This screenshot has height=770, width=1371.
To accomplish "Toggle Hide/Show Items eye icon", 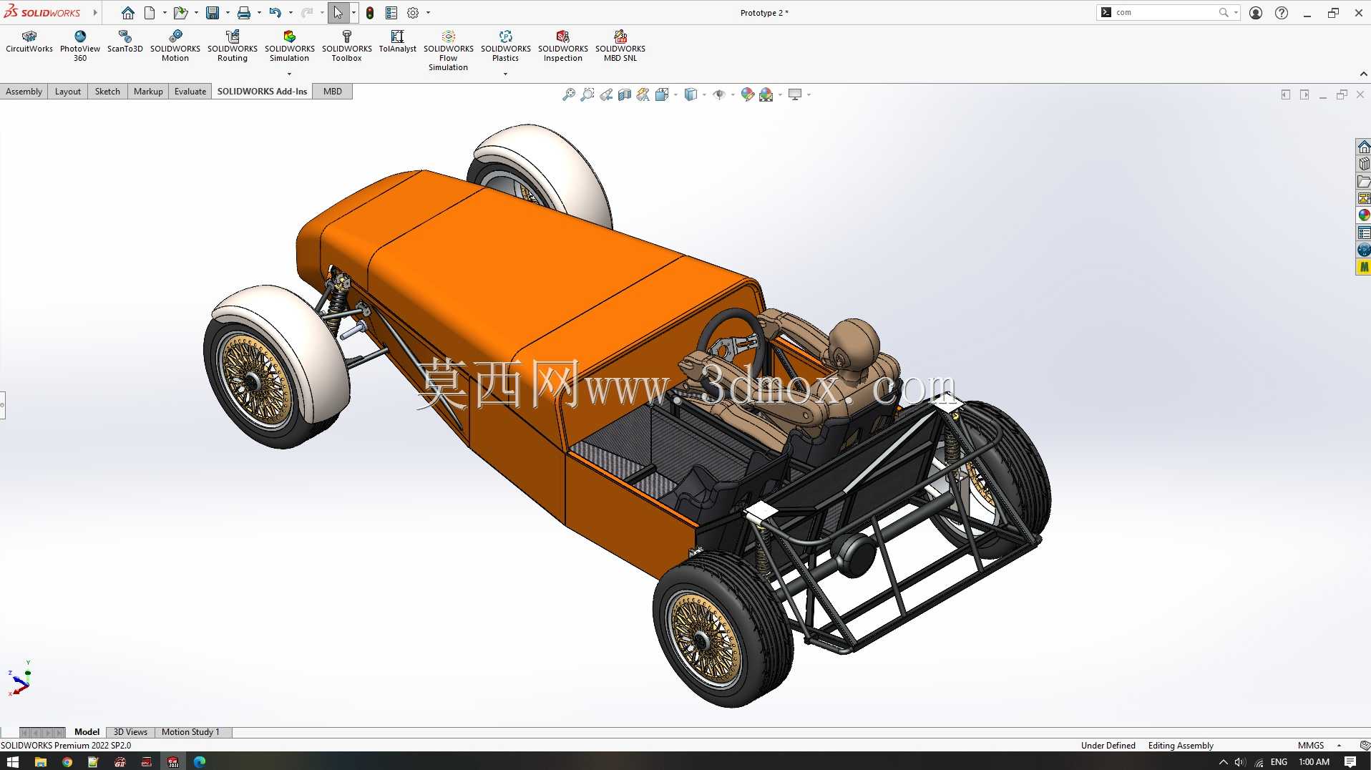I will (719, 94).
